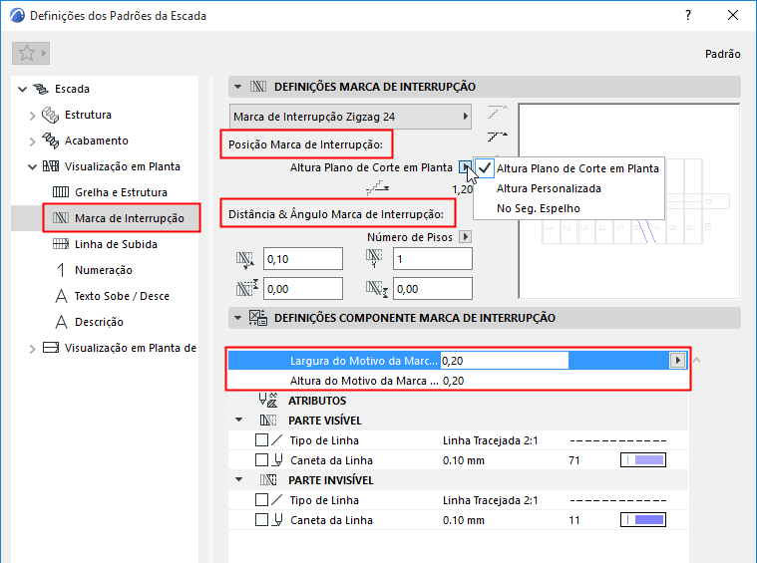Collapse Visualização em Planta node

coord(32,167)
